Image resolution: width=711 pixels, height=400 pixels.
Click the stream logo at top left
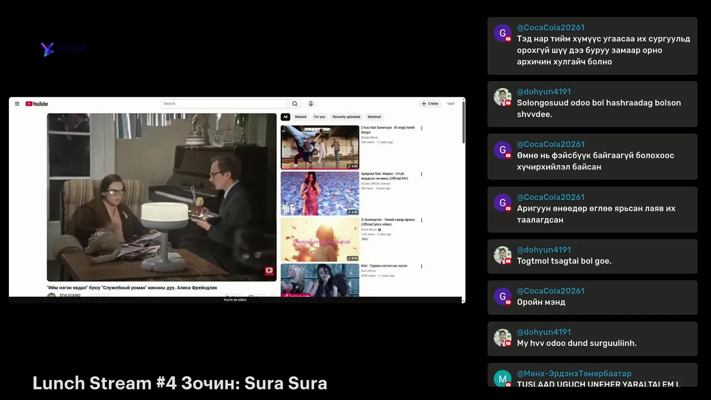tap(63, 49)
